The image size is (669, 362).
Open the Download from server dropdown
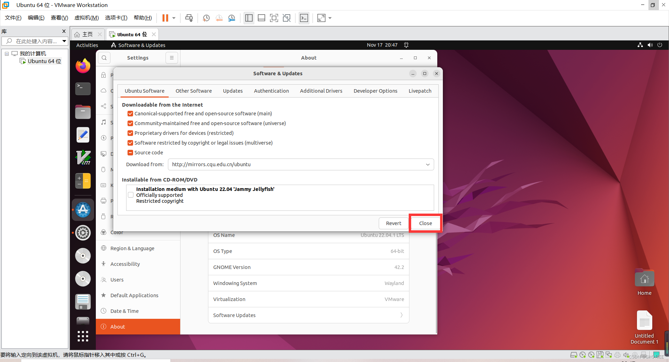point(301,164)
